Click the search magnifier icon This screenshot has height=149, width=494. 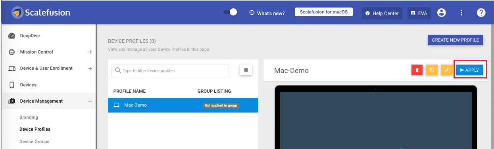(118, 71)
